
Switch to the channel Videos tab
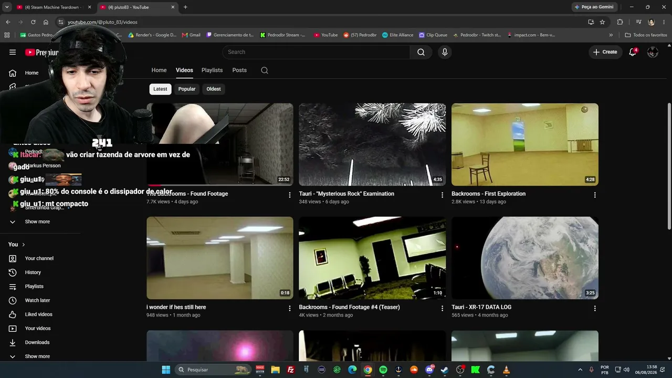[184, 70]
